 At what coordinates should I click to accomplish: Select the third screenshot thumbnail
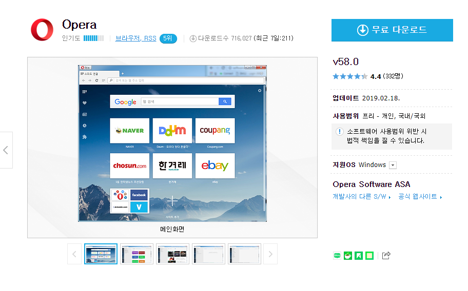pyautogui.click(x=172, y=254)
